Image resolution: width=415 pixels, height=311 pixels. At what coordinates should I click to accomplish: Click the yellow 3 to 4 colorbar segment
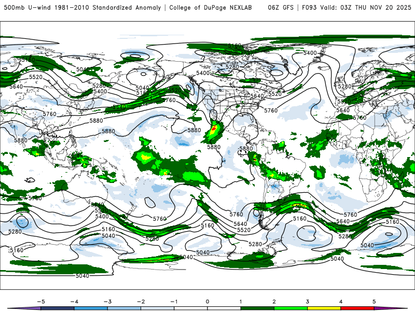pos(324,308)
